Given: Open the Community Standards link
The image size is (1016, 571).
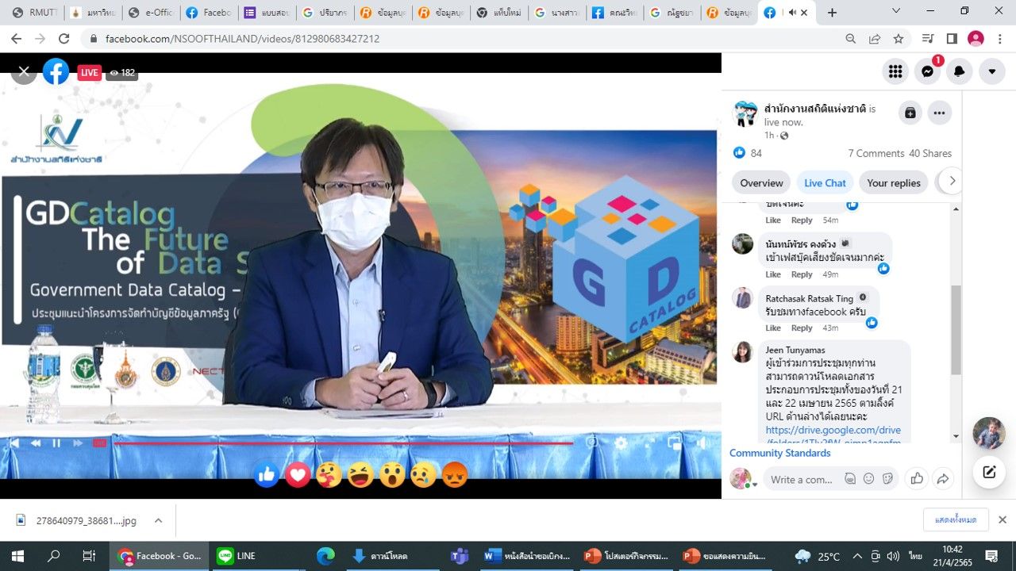Looking at the screenshot, I should click(x=780, y=453).
